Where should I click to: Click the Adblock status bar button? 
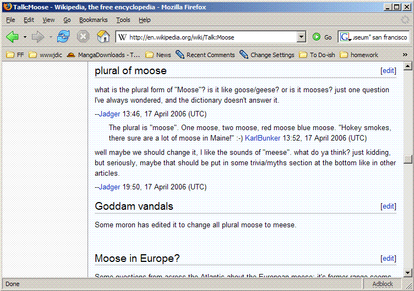coord(383,284)
